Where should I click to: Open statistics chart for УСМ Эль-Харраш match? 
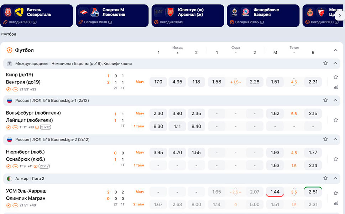click(335, 203)
